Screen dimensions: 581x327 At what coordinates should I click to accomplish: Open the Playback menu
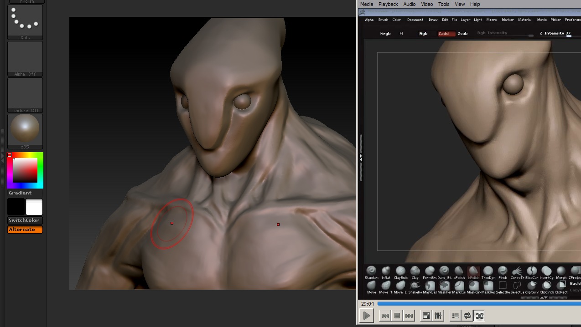[x=388, y=4]
